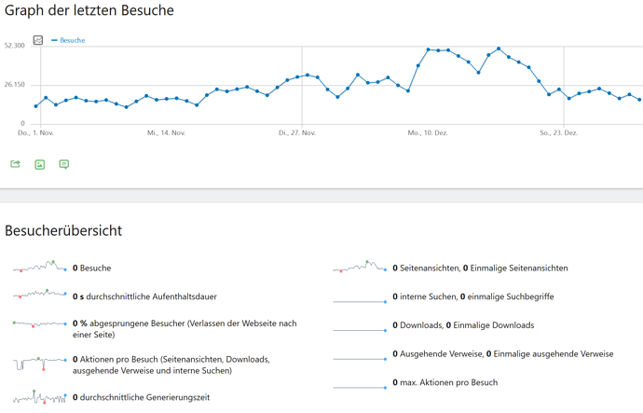Click the Seitenansichten sparkline

coord(360,267)
